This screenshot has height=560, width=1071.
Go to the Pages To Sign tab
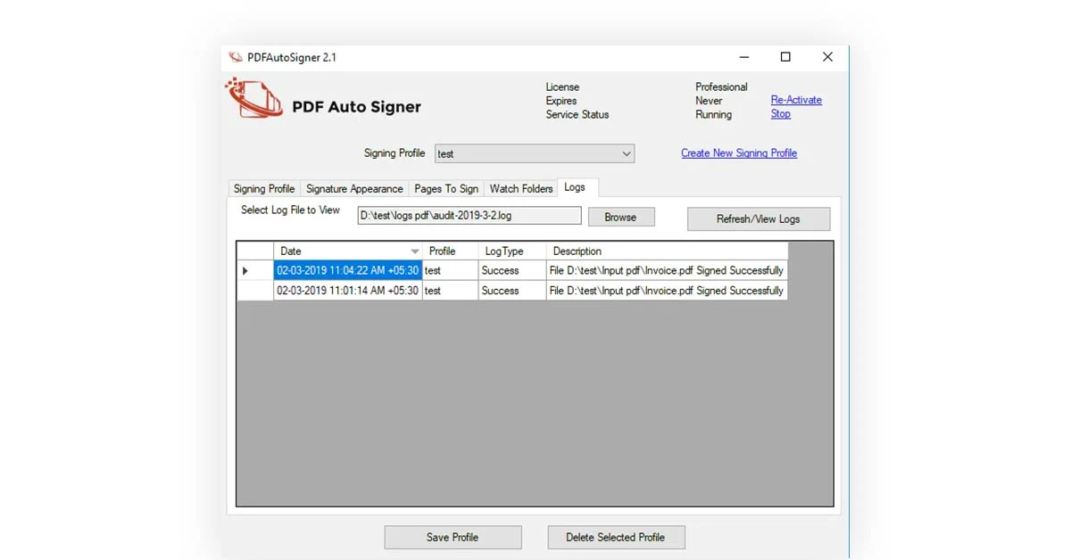[446, 188]
